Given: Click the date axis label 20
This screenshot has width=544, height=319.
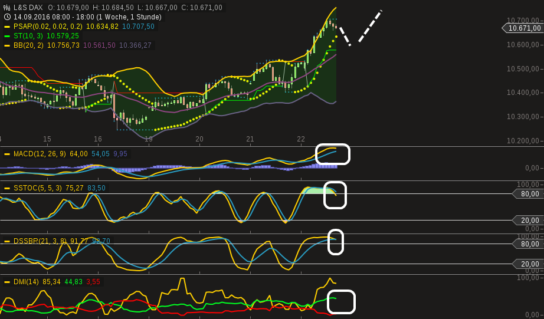Looking at the screenshot, I should tap(199, 139).
